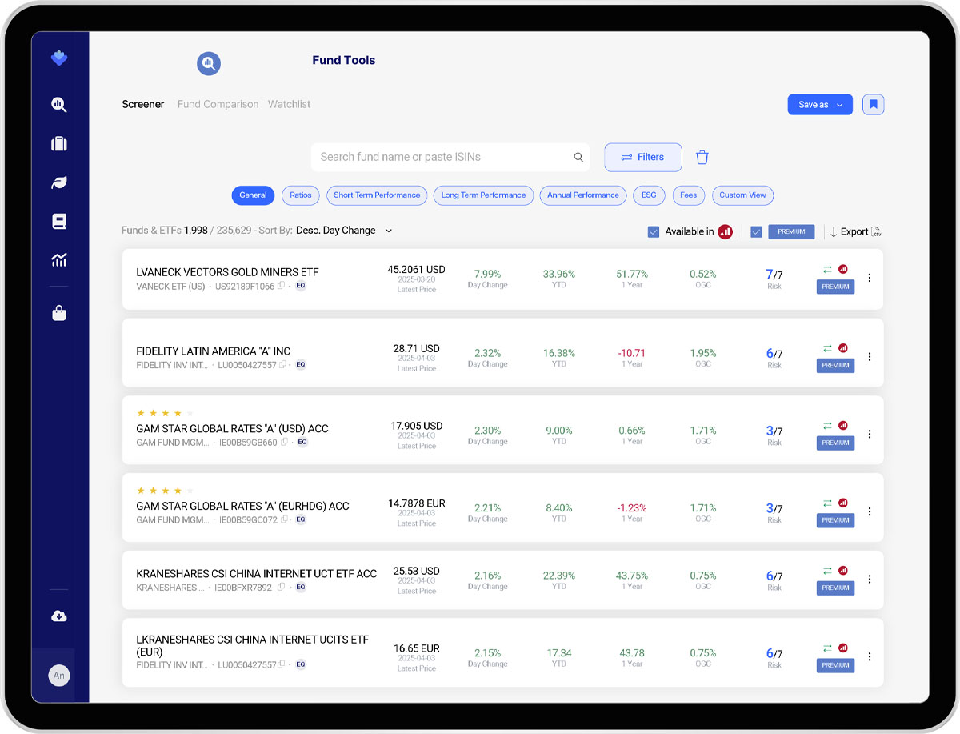Toggle the 'Available in' checkbox
The width and height of the screenshot is (960, 734).
654,232
